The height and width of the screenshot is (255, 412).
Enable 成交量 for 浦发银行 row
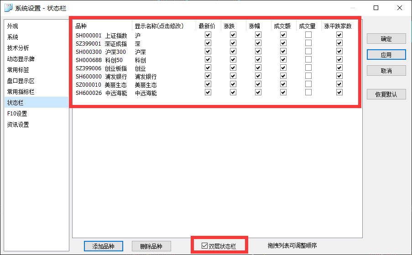pos(308,76)
